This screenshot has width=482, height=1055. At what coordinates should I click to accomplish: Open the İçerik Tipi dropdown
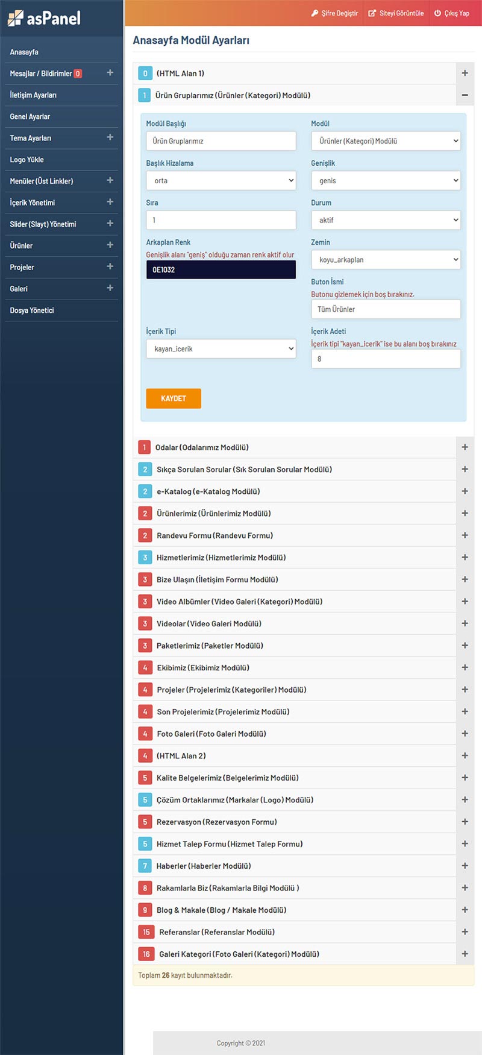click(x=221, y=348)
